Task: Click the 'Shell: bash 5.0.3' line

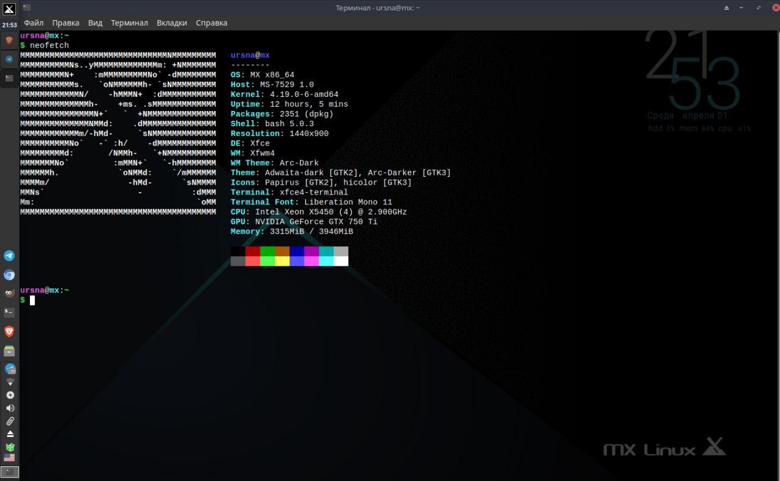Action: 272,123
